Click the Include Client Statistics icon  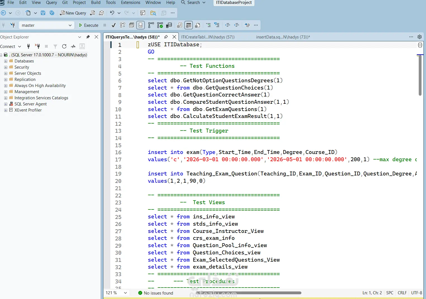click(169, 25)
